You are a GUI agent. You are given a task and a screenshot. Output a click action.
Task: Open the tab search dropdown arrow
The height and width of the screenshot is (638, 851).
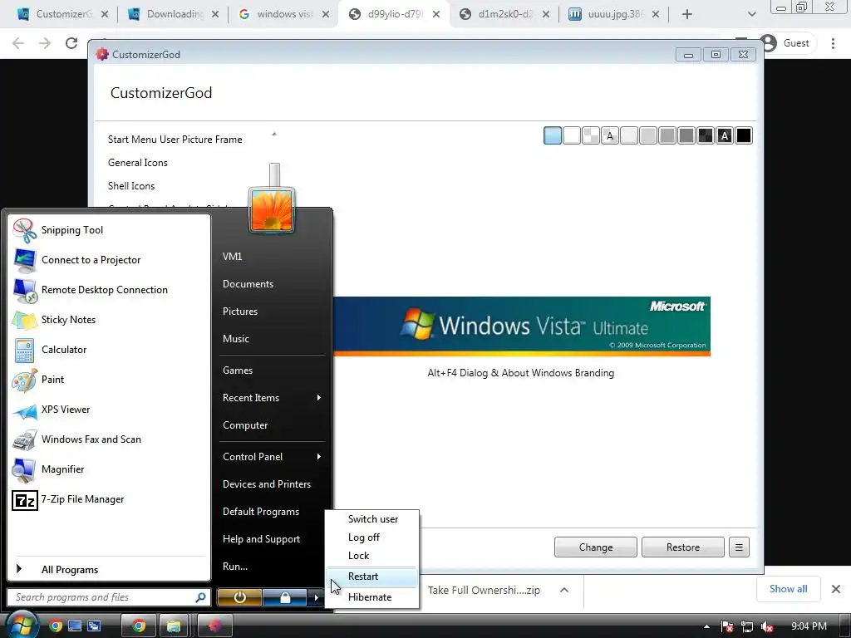751,15
